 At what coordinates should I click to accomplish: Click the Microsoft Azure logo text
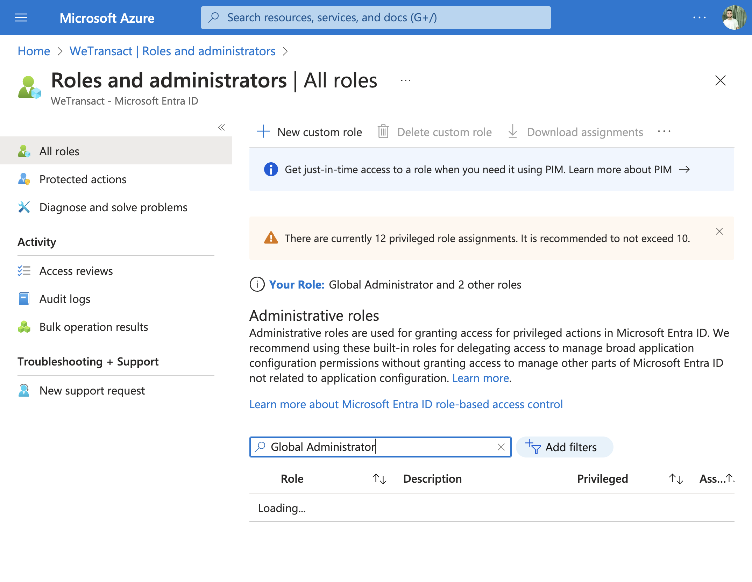[107, 18]
